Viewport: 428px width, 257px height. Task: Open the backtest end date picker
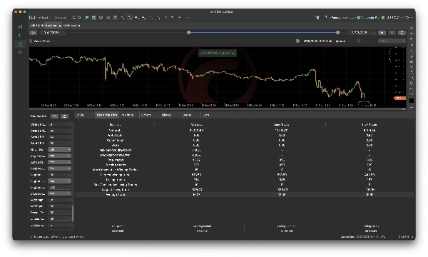(x=362, y=33)
